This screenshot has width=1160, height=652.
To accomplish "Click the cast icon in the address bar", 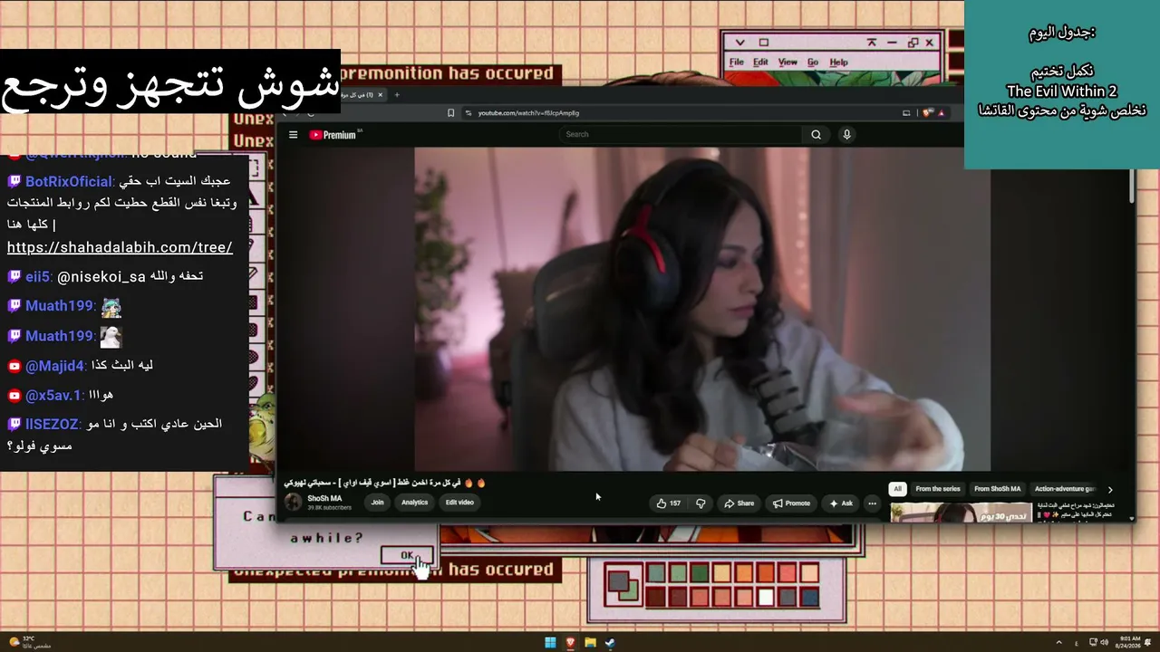I will pos(906,113).
